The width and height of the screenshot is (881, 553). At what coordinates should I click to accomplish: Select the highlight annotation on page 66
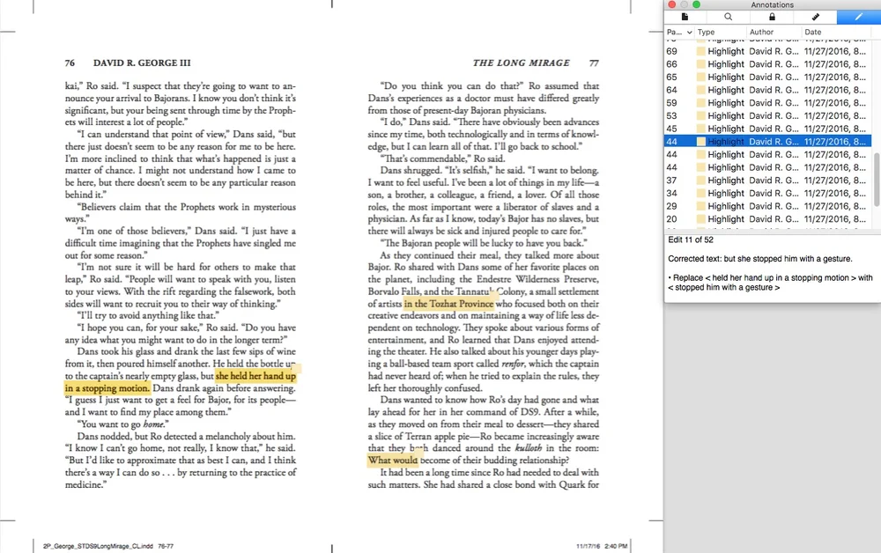pyautogui.click(x=767, y=64)
